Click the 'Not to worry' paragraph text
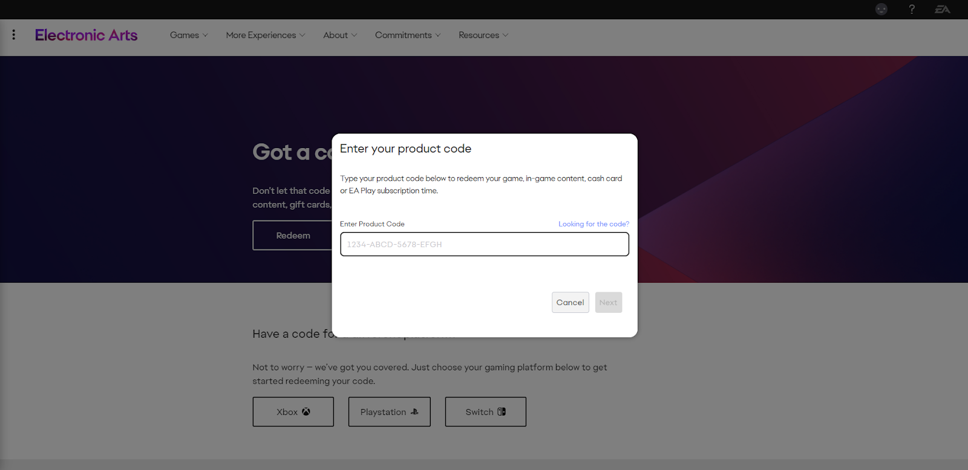Image resolution: width=968 pixels, height=470 pixels. (x=430, y=374)
